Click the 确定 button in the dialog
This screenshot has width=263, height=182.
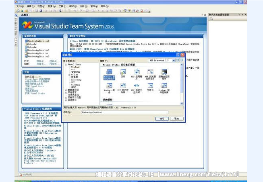[162, 119]
